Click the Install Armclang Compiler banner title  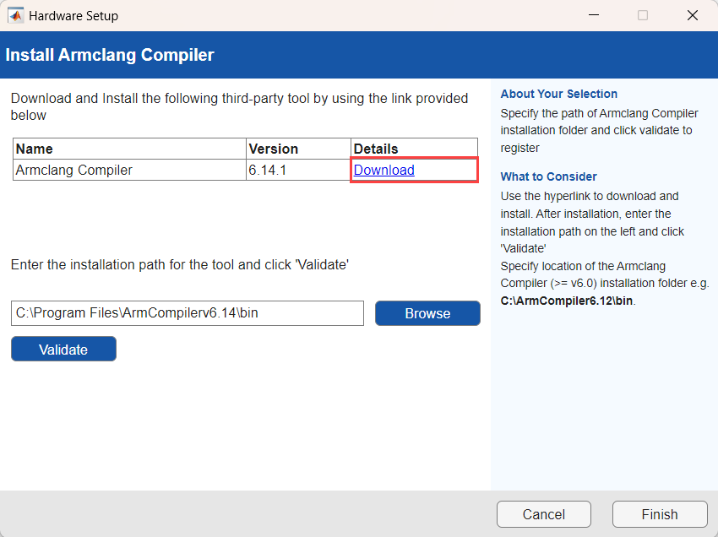coord(110,54)
